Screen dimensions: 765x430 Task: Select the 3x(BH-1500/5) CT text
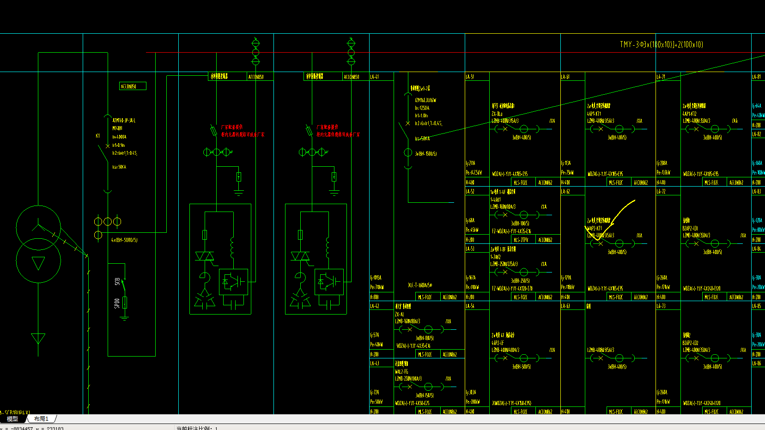pos(425,153)
